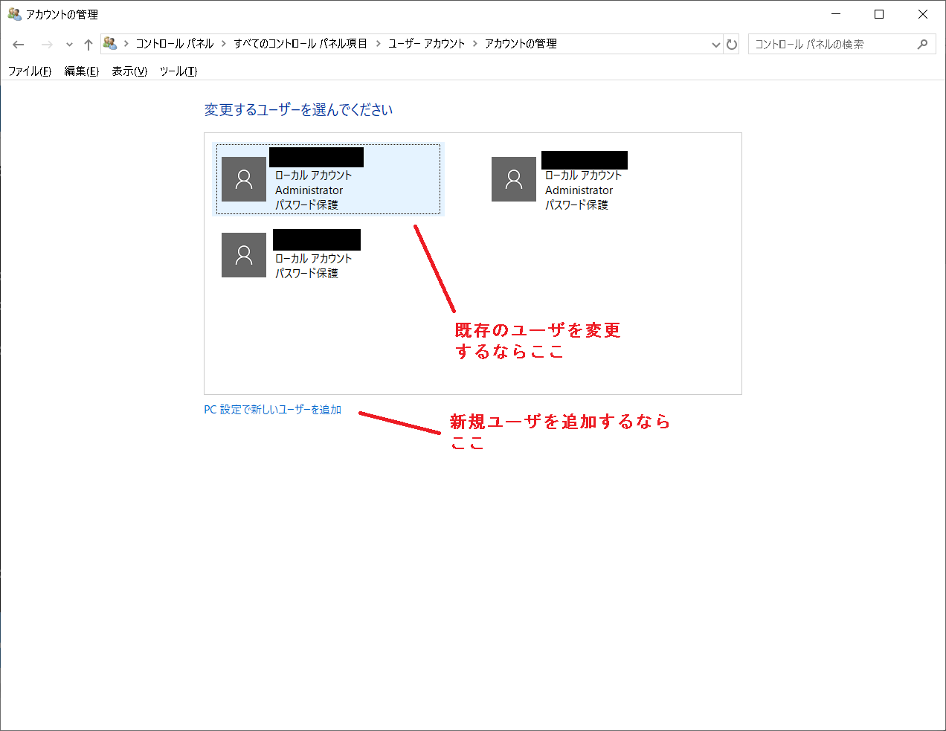Click the back navigation arrow
The width and height of the screenshot is (946, 731).
(18, 44)
